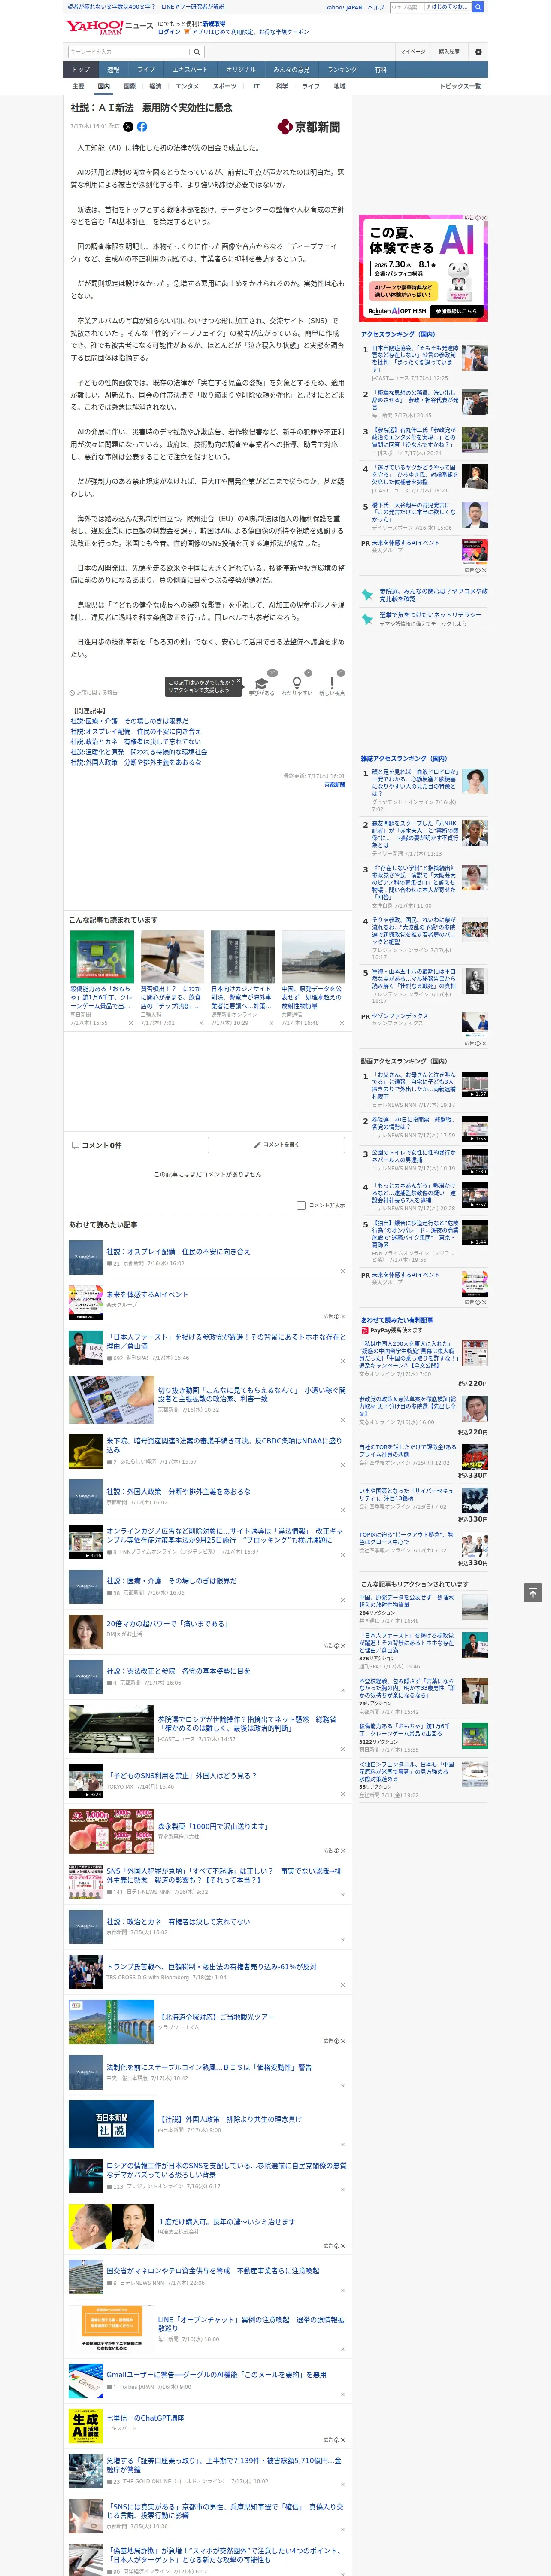Open 【社説】外国人政策 排除より共生の理念貫け
The image size is (551, 2576).
point(230,2119)
